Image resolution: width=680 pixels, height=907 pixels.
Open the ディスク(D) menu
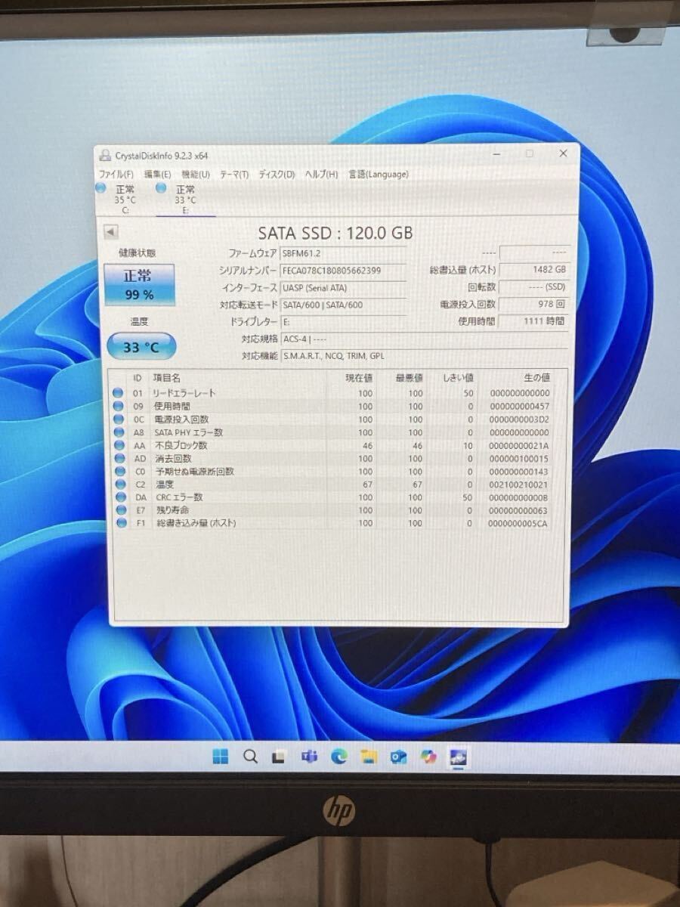(x=277, y=175)
